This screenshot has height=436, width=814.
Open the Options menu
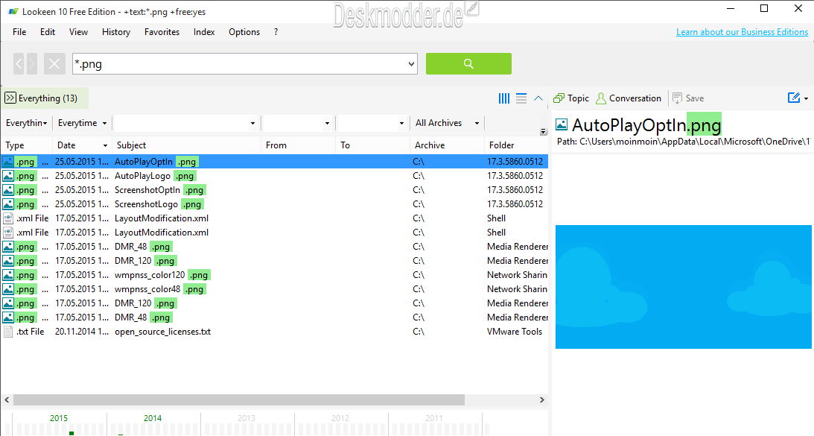[x=244, y=32]
